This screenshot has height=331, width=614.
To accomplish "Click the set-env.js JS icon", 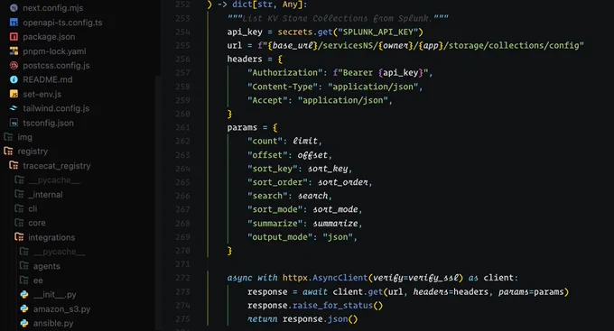I will [x=14, y=94].
